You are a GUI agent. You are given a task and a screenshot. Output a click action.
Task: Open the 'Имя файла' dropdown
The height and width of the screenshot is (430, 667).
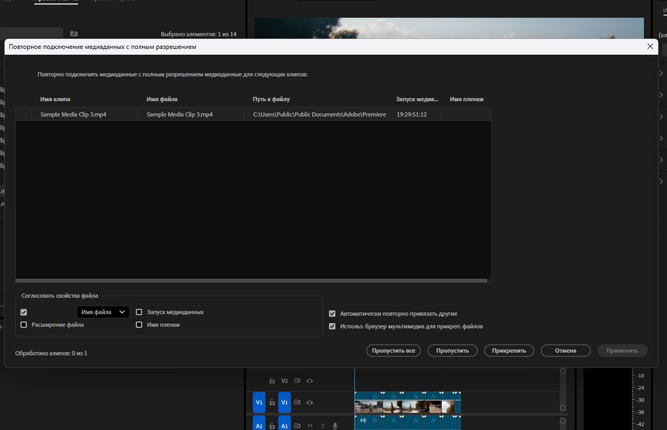(103, 312)
